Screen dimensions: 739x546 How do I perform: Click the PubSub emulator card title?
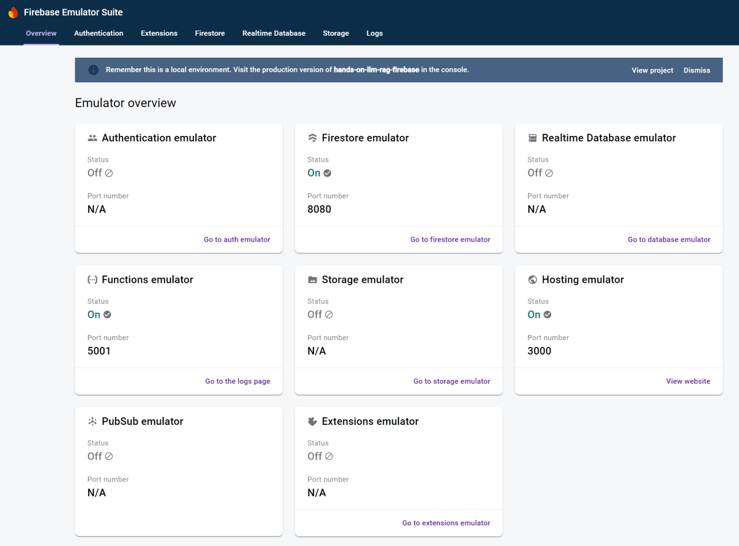142,422
